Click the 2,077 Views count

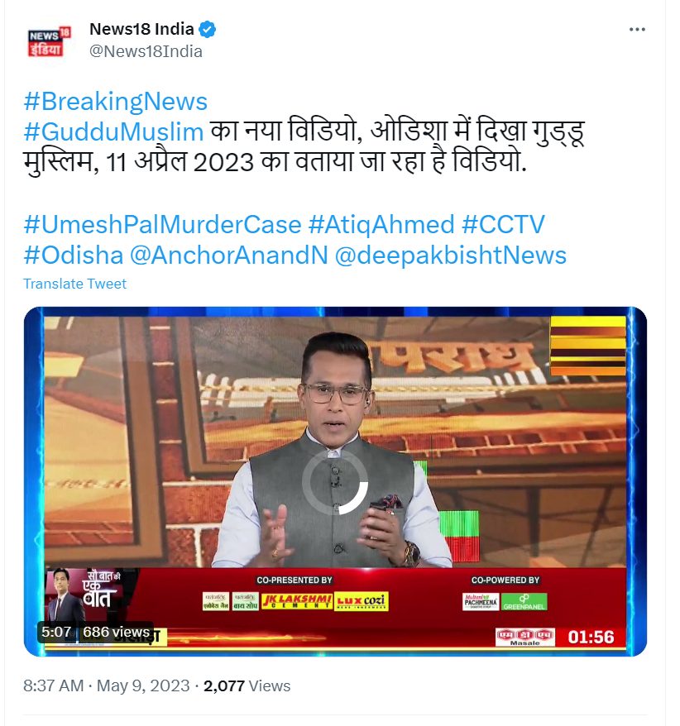[247, 685]
